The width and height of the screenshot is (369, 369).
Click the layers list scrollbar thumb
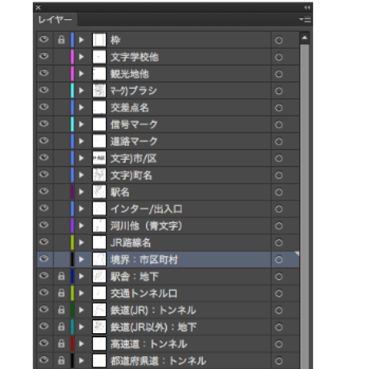pos(304,206)
